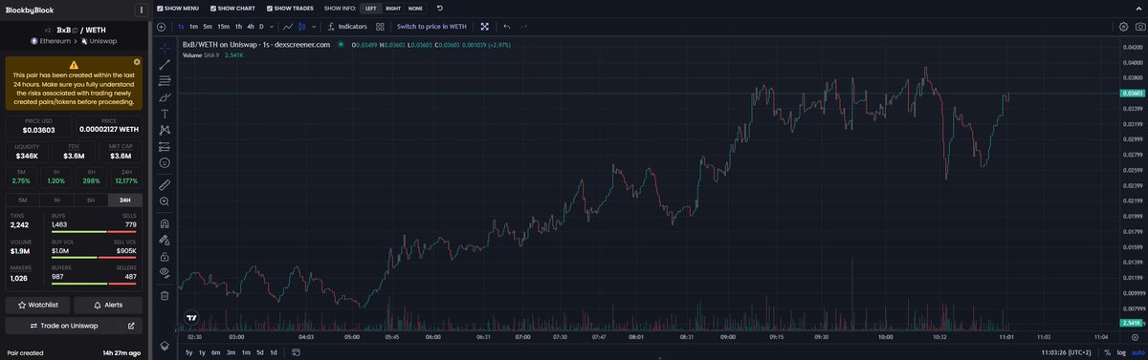Viewport: 1148px width, 360px height.
Task: Switch stats to 6H tab
Action: point(91,200)
